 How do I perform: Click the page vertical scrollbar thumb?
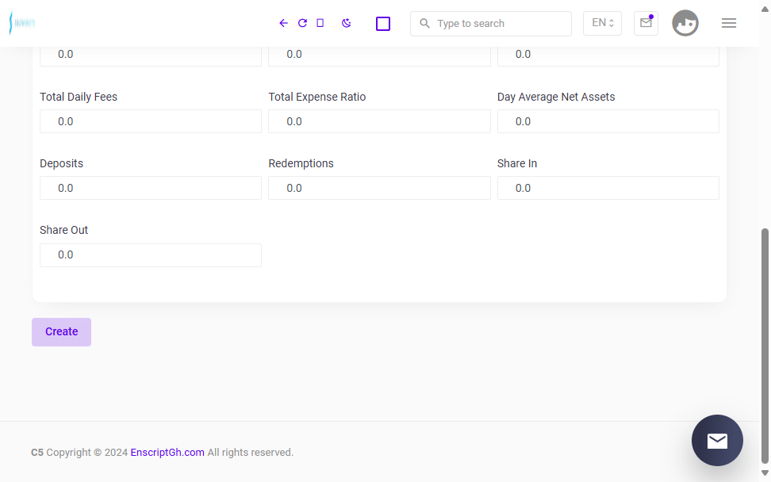(x=765, y=346)
